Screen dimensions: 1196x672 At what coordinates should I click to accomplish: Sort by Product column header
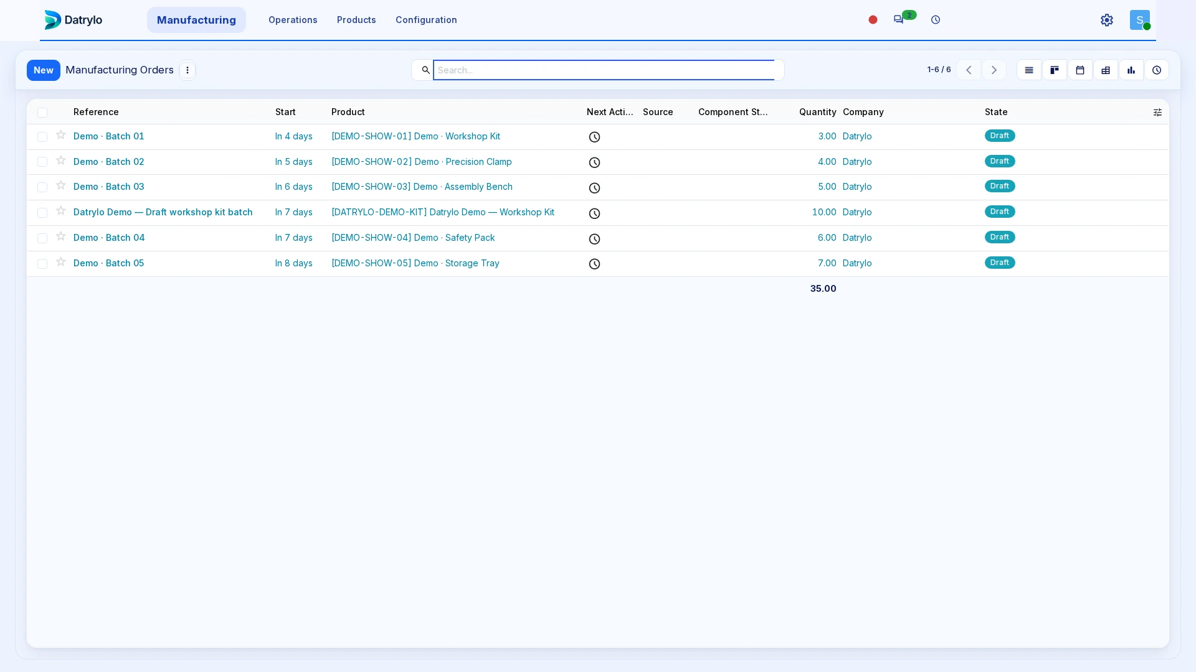click(x=348, y=112)
